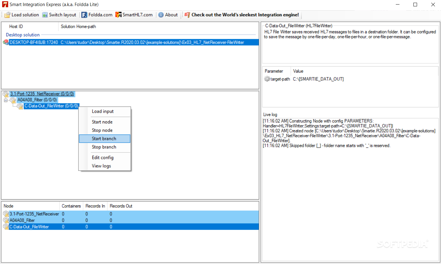Click the Parameter column header

click(x=277, y=71)
